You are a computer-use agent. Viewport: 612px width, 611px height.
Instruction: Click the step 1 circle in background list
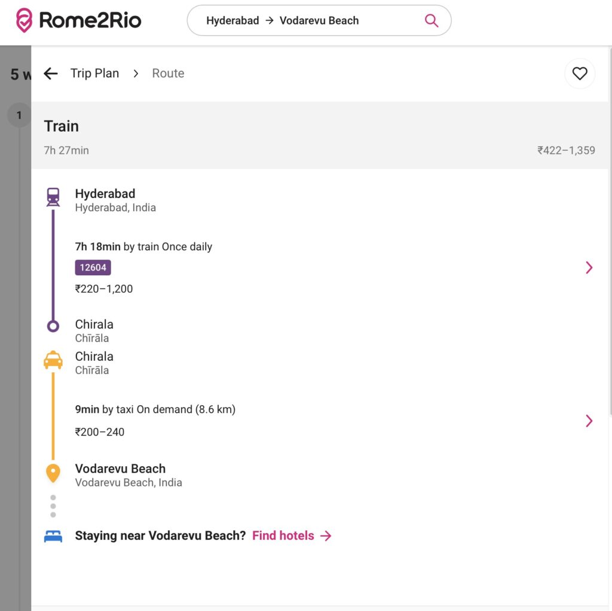(x=19, y=115)
